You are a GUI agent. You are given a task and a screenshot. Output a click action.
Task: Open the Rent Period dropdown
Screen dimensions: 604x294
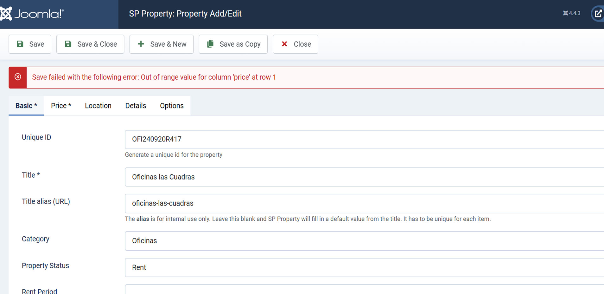point(364,290)
